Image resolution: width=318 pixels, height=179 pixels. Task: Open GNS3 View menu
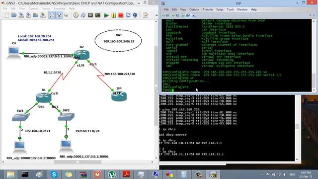coord(22,8)
